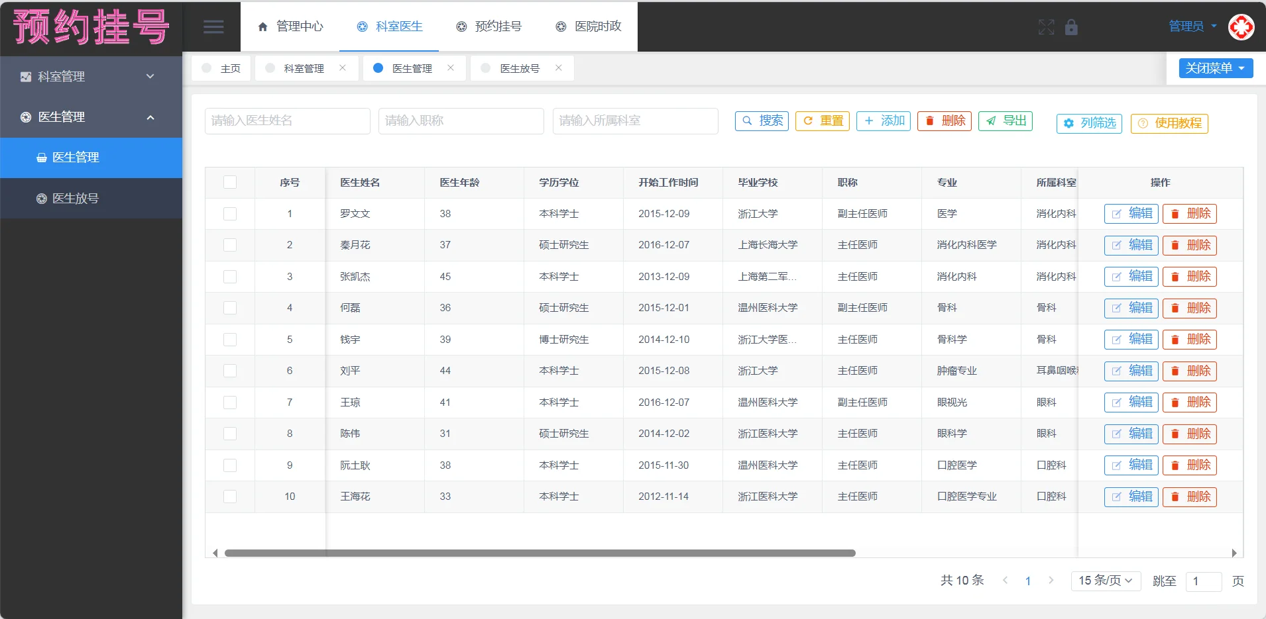Screen dimensions: 1266x619
Task: Click the gear icon on 列筛选 button
Action: [1069, 123]
